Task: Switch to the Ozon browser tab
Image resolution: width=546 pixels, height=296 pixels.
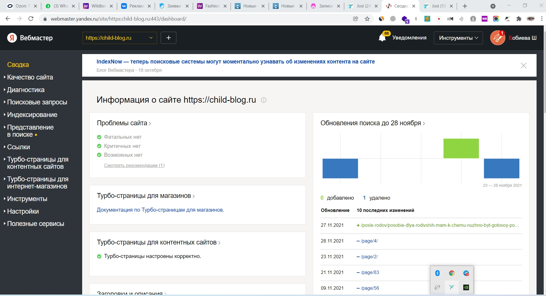Action: (x=22, y=6)
